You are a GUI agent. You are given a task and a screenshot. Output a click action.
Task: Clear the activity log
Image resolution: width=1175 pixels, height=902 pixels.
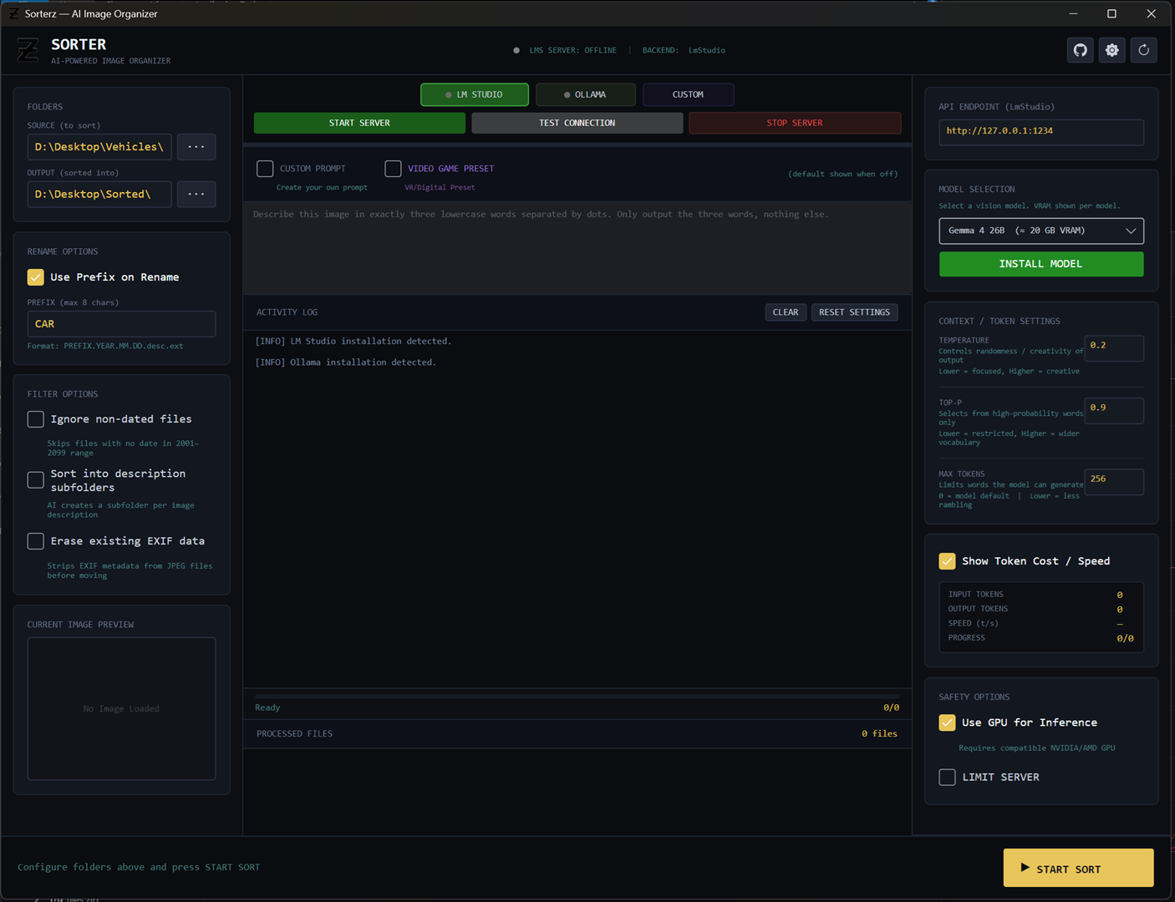point(786,312)
